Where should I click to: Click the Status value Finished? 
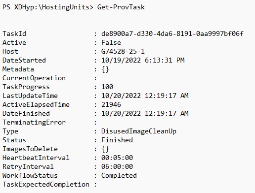point(117,140)
